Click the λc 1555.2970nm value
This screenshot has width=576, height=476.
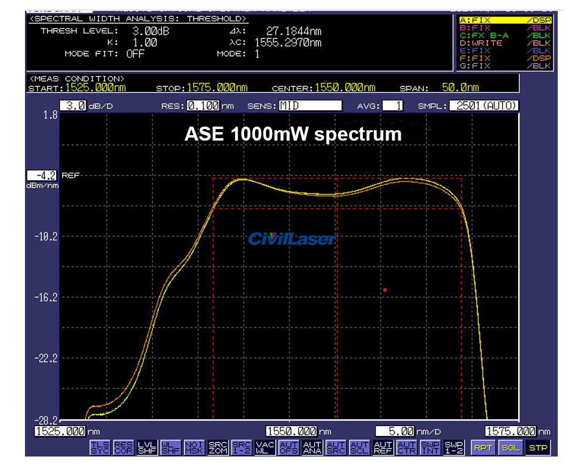[288, 43]
